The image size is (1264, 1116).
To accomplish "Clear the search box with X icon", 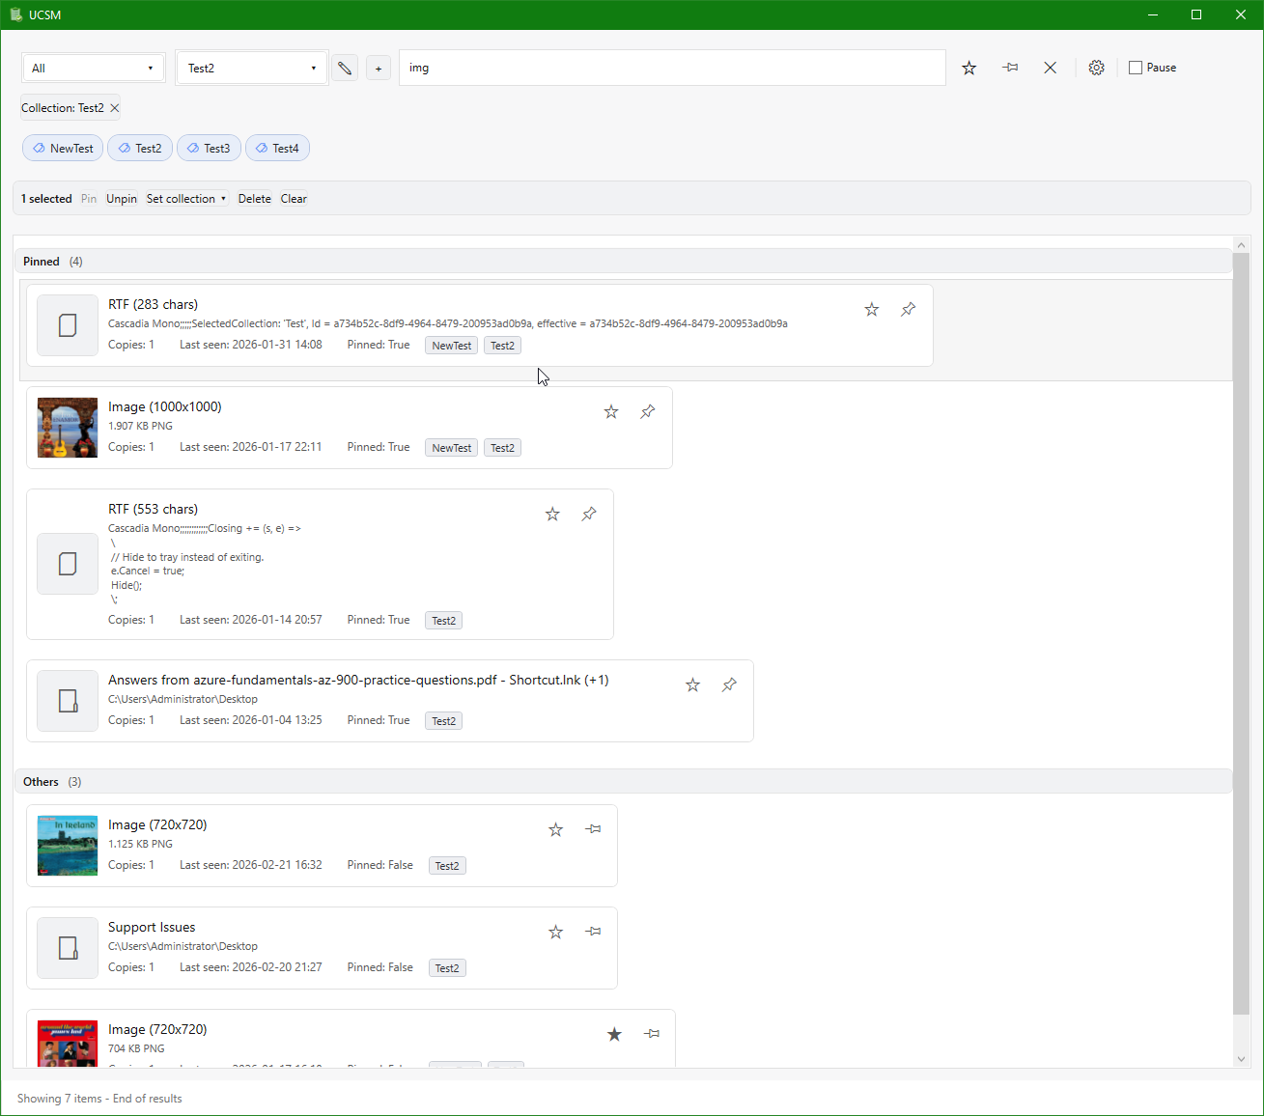I will 1050,68.
